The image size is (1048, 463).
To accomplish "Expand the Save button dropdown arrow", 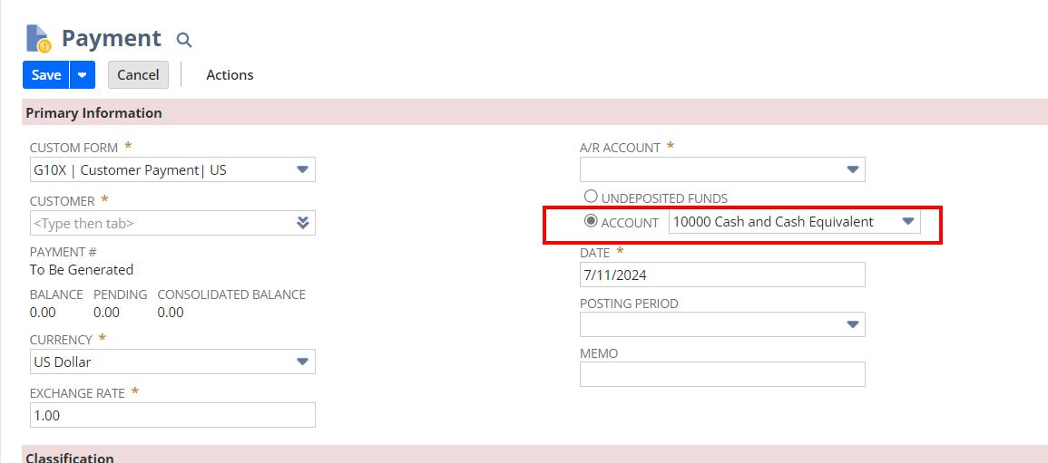I will point(83,75).
